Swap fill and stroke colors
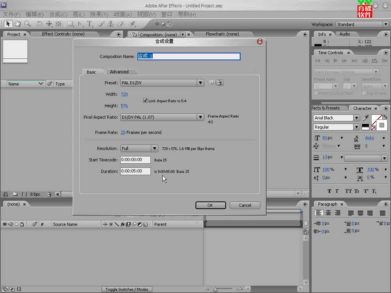391x293 pixels. 385,116
